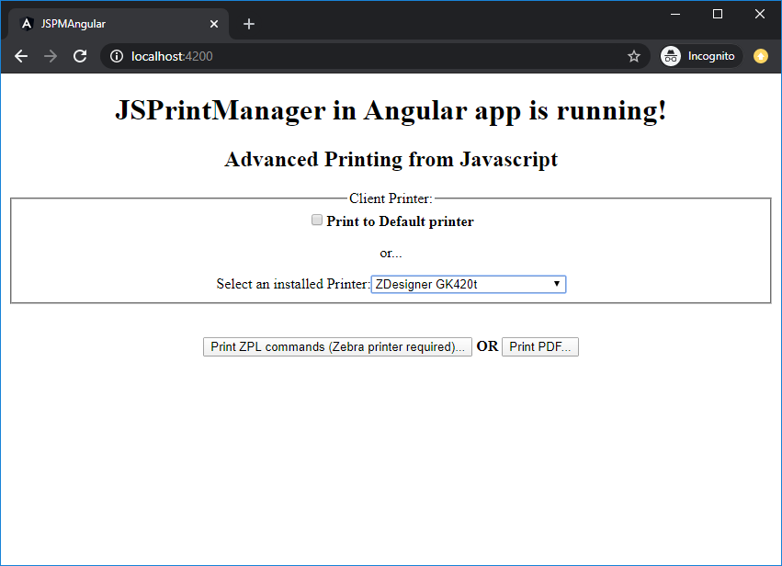Maximize the browser window
Image resolution: width=782 pixels, height=566 pixels.
718,14
